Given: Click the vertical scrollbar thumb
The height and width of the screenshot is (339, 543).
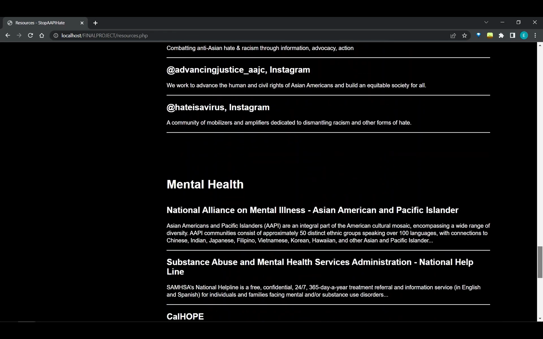Looking at the screenshot, I should coord(540,262).
